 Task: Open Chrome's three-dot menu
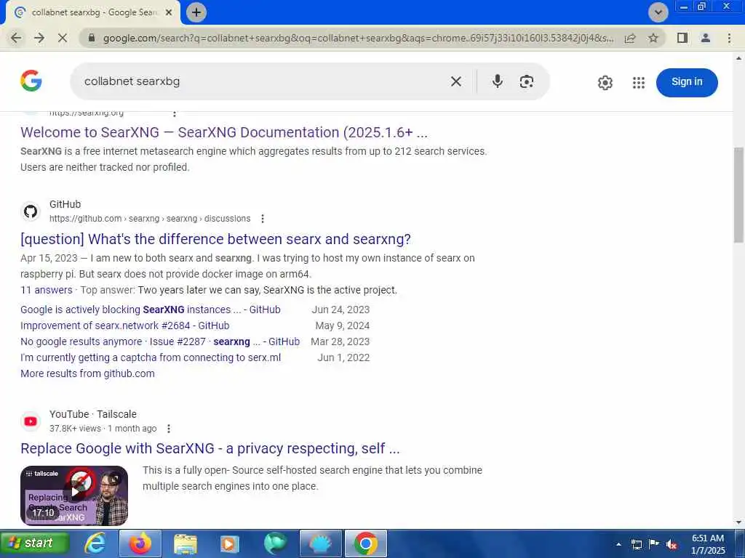[x=729, y=38]
